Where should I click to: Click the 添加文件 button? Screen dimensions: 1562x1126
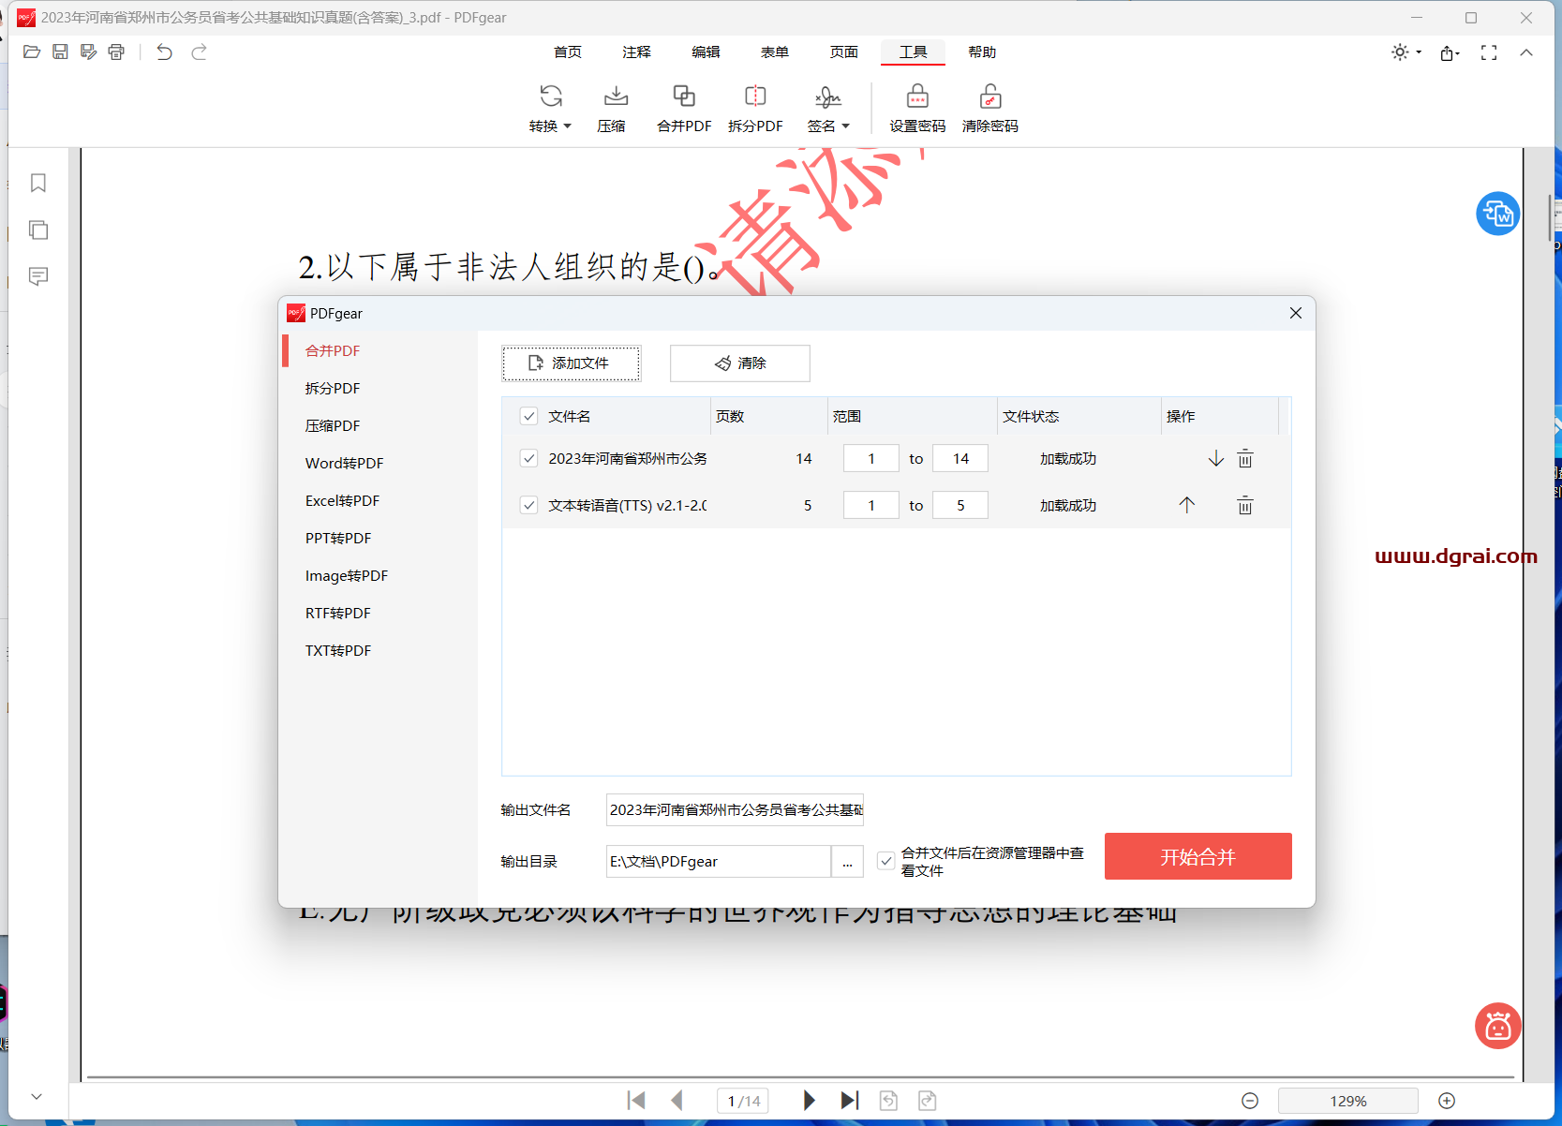(572, 363)
